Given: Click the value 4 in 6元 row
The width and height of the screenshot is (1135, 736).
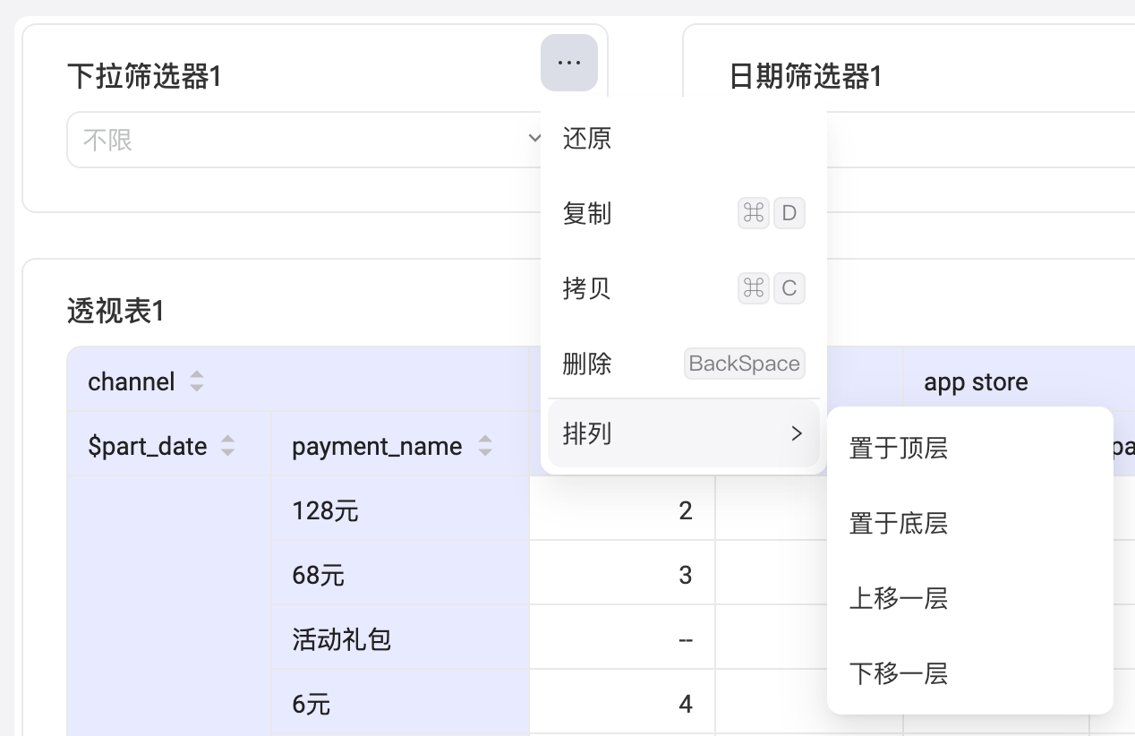Looking at the screenshot, I should (x=686, y=705).
